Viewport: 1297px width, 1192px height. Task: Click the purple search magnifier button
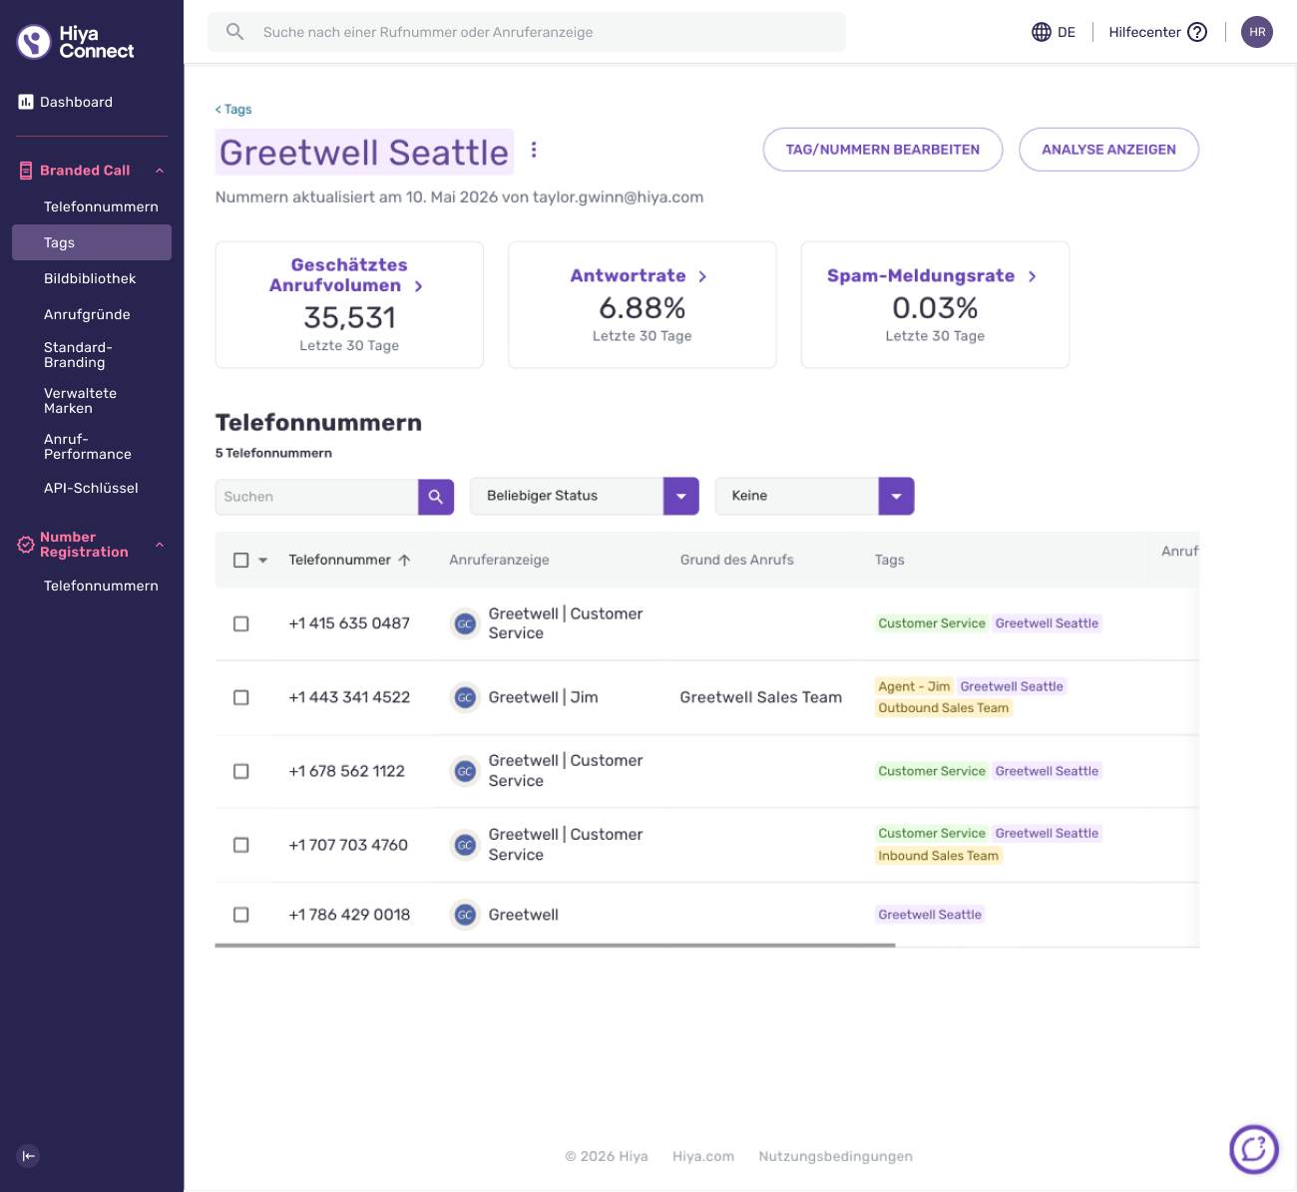[x=436, y=497]
